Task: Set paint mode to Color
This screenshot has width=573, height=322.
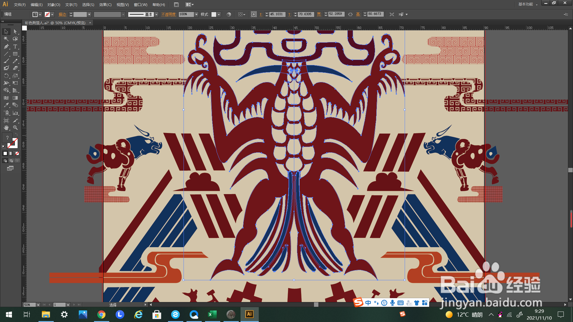Action: point(5,153)
